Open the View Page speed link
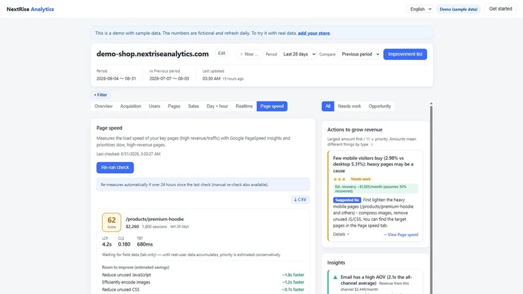 pos(401,235)
